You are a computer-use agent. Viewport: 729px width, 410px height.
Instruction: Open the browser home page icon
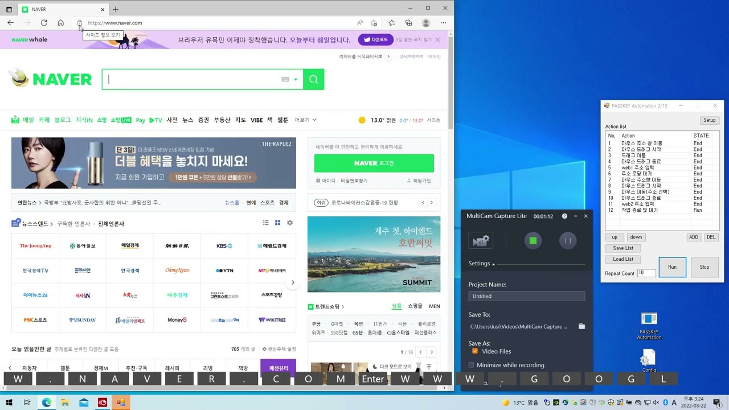click(60, 23)
